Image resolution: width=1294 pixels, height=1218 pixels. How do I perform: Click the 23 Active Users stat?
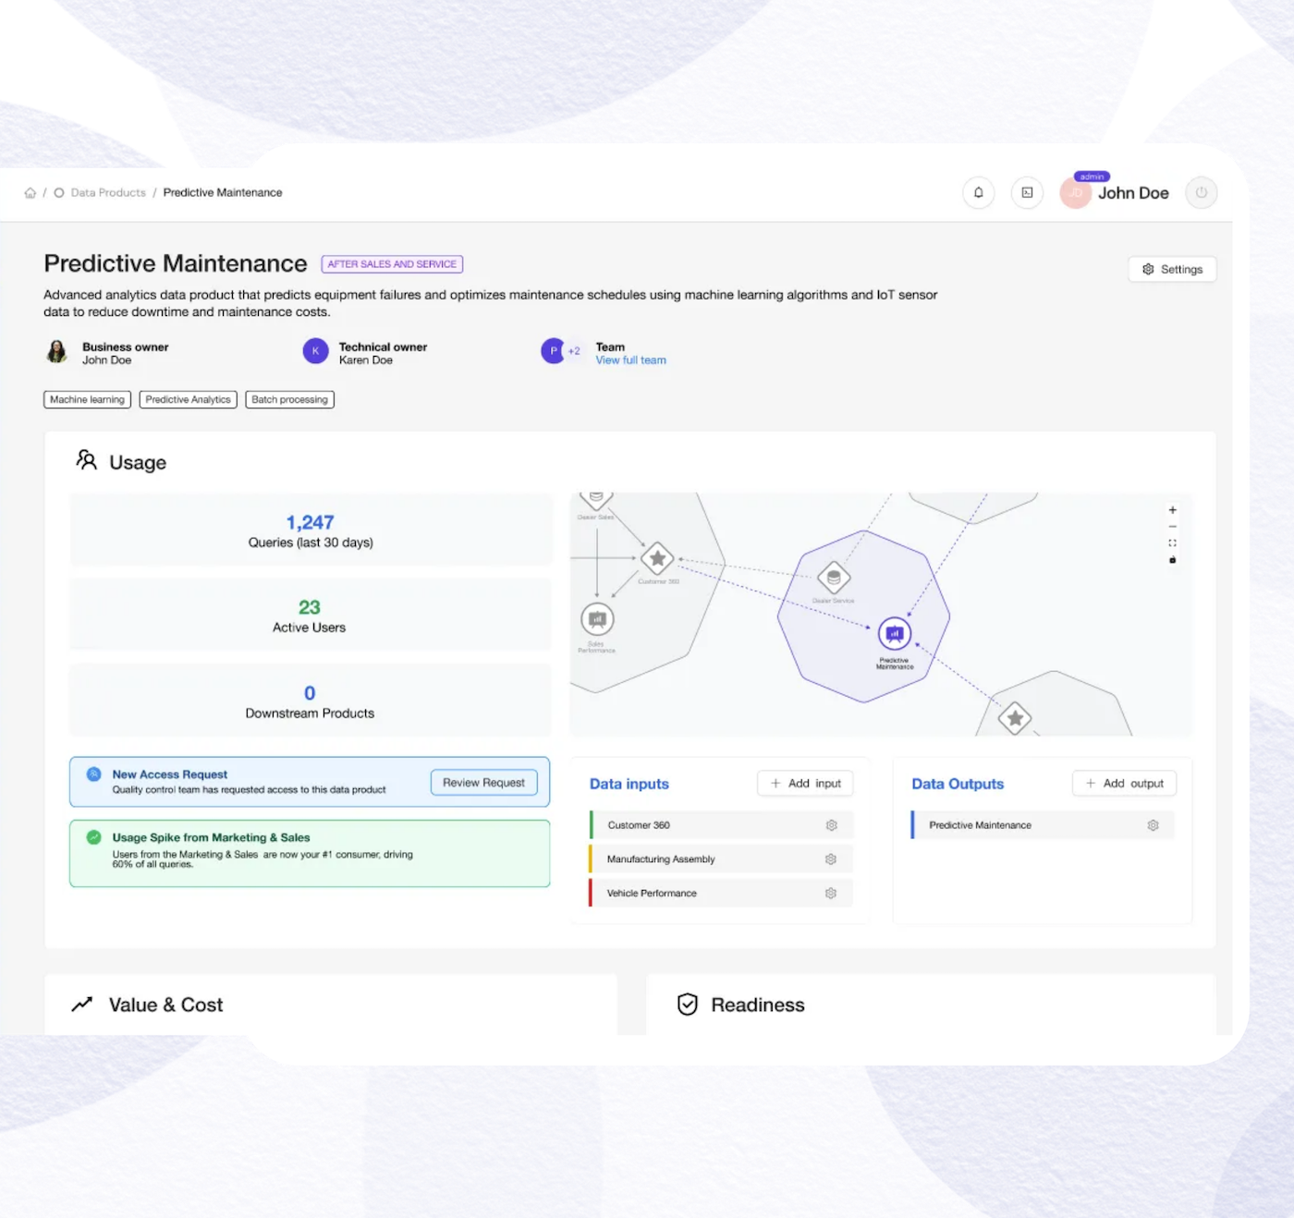pyautogui.click(x=311, y=615)
